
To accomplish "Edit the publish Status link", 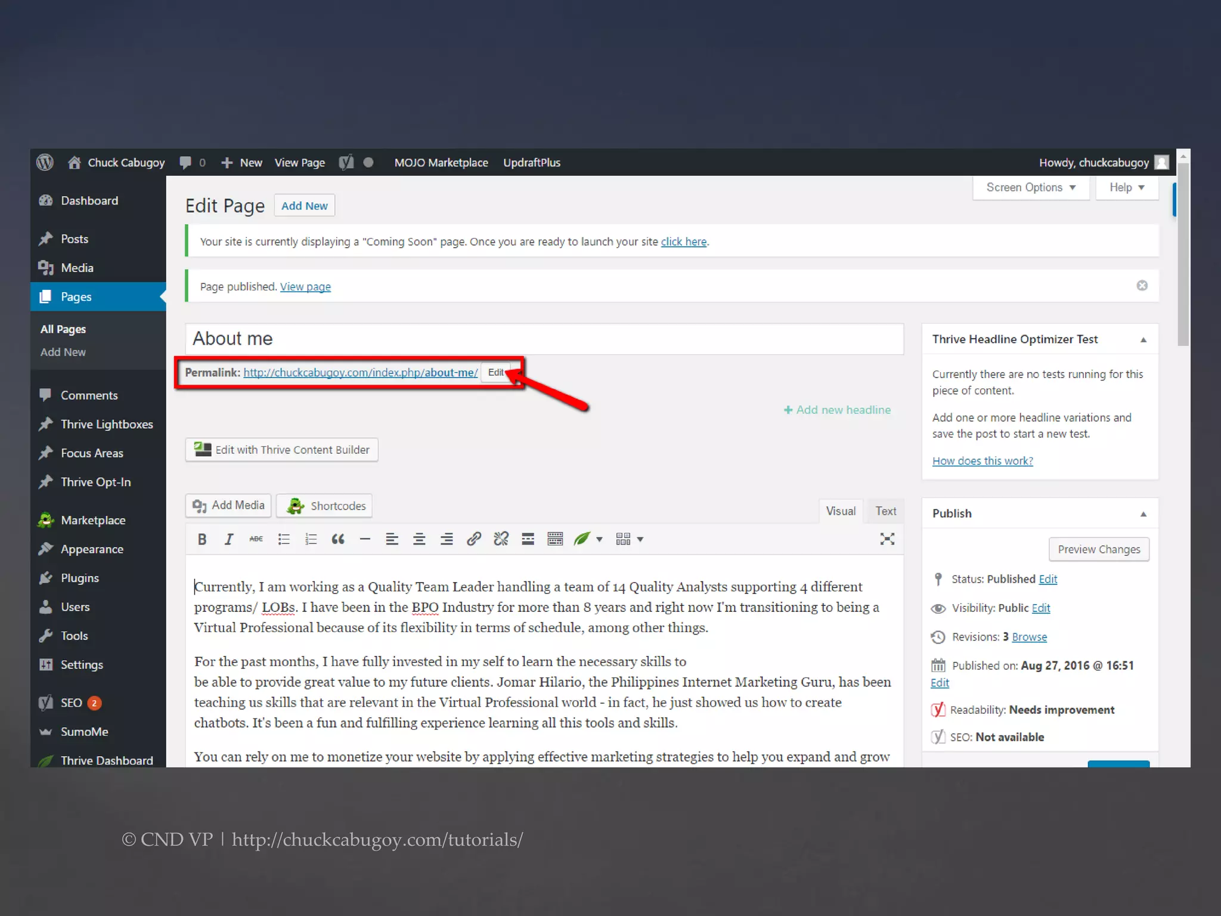I will coord(1048,579).
